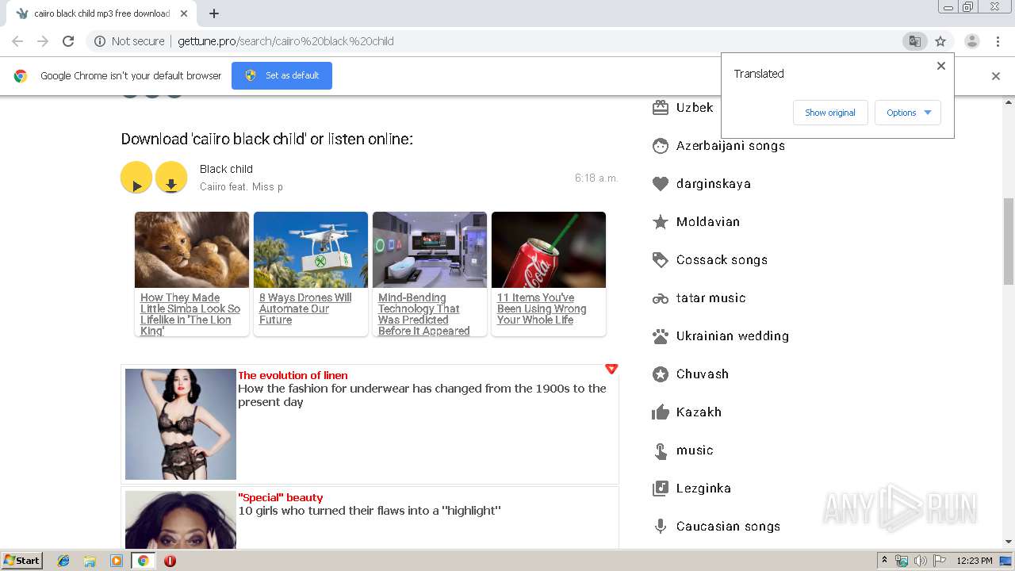Screen dimensions: 1015x571
Task: Dismiss the default browser infobar
Action: click(x=996, y=76)
